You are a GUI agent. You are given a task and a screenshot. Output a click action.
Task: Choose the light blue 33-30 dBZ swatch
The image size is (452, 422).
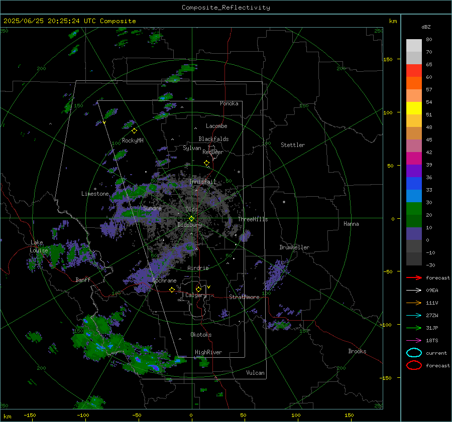pyautogui.click(x=414, y=196)
